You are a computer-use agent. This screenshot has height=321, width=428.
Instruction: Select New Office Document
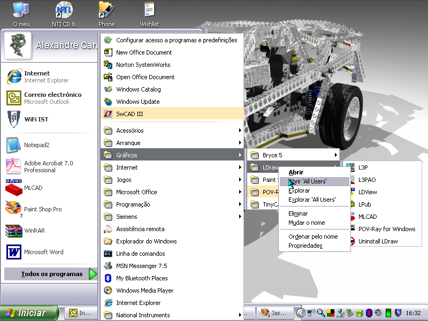pos(172,52)
